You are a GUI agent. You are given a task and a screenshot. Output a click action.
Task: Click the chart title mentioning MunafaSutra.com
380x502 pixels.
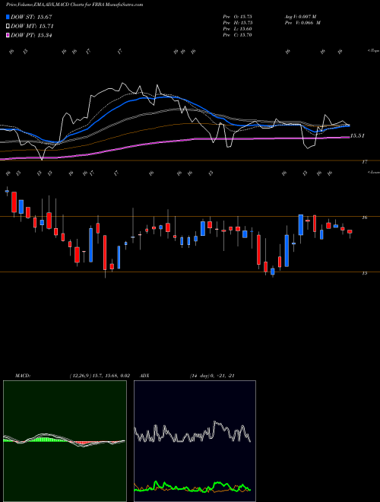[74, 5]
